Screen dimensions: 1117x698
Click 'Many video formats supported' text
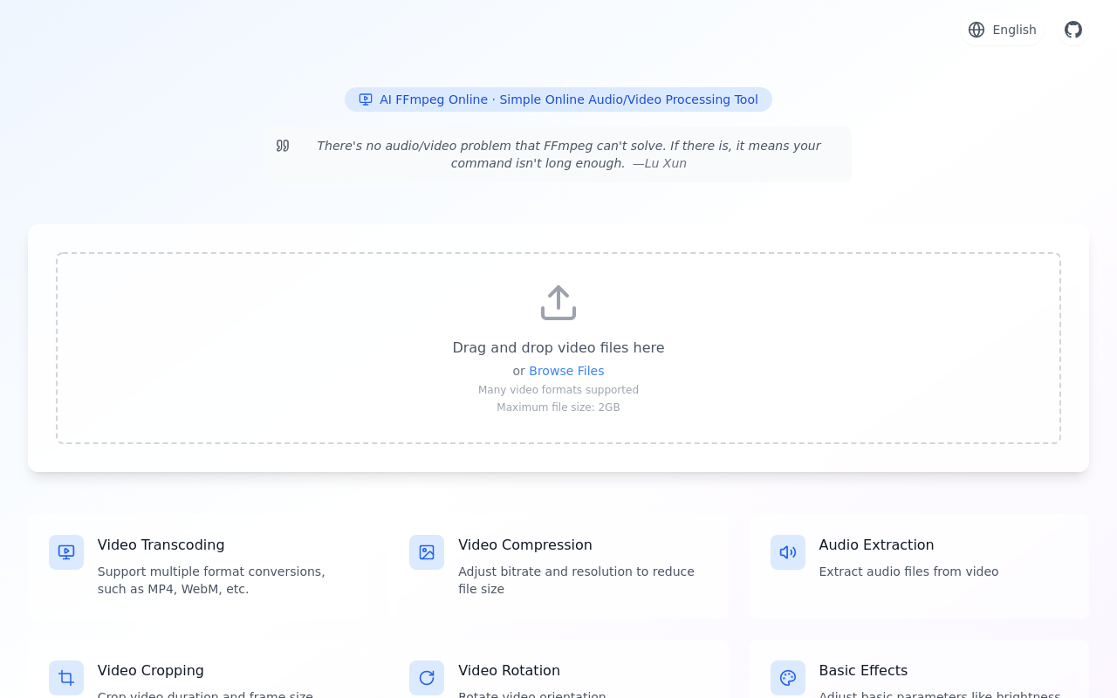coord(558,390)
